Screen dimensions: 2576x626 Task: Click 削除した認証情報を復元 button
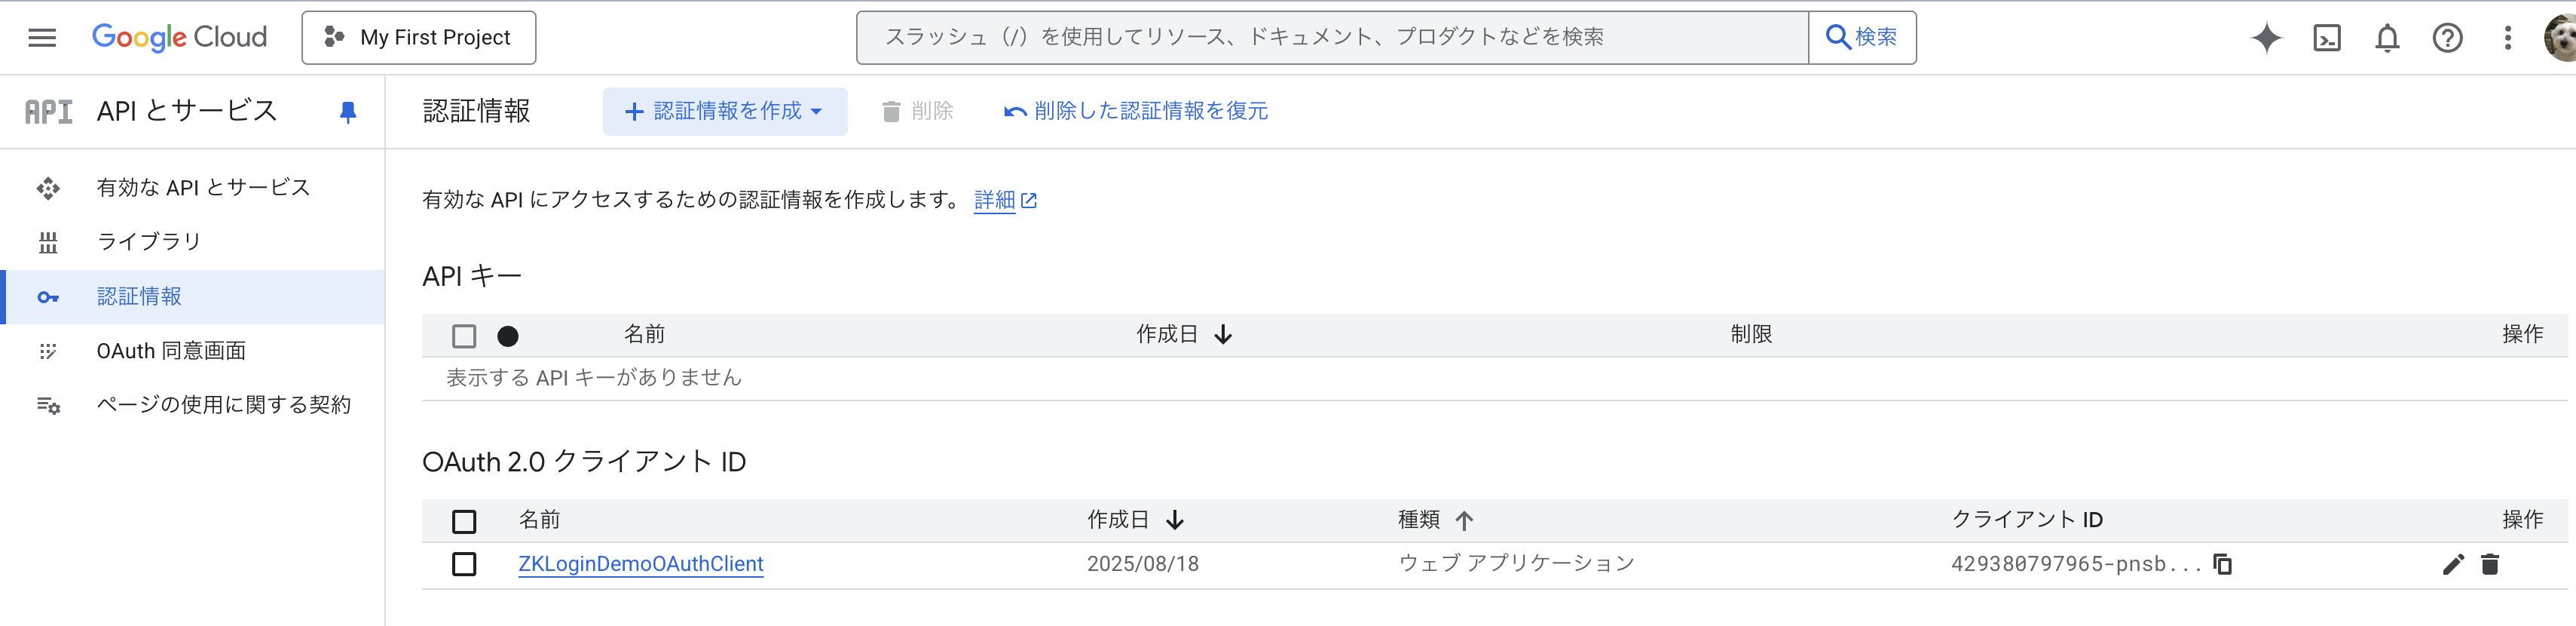1136,111
